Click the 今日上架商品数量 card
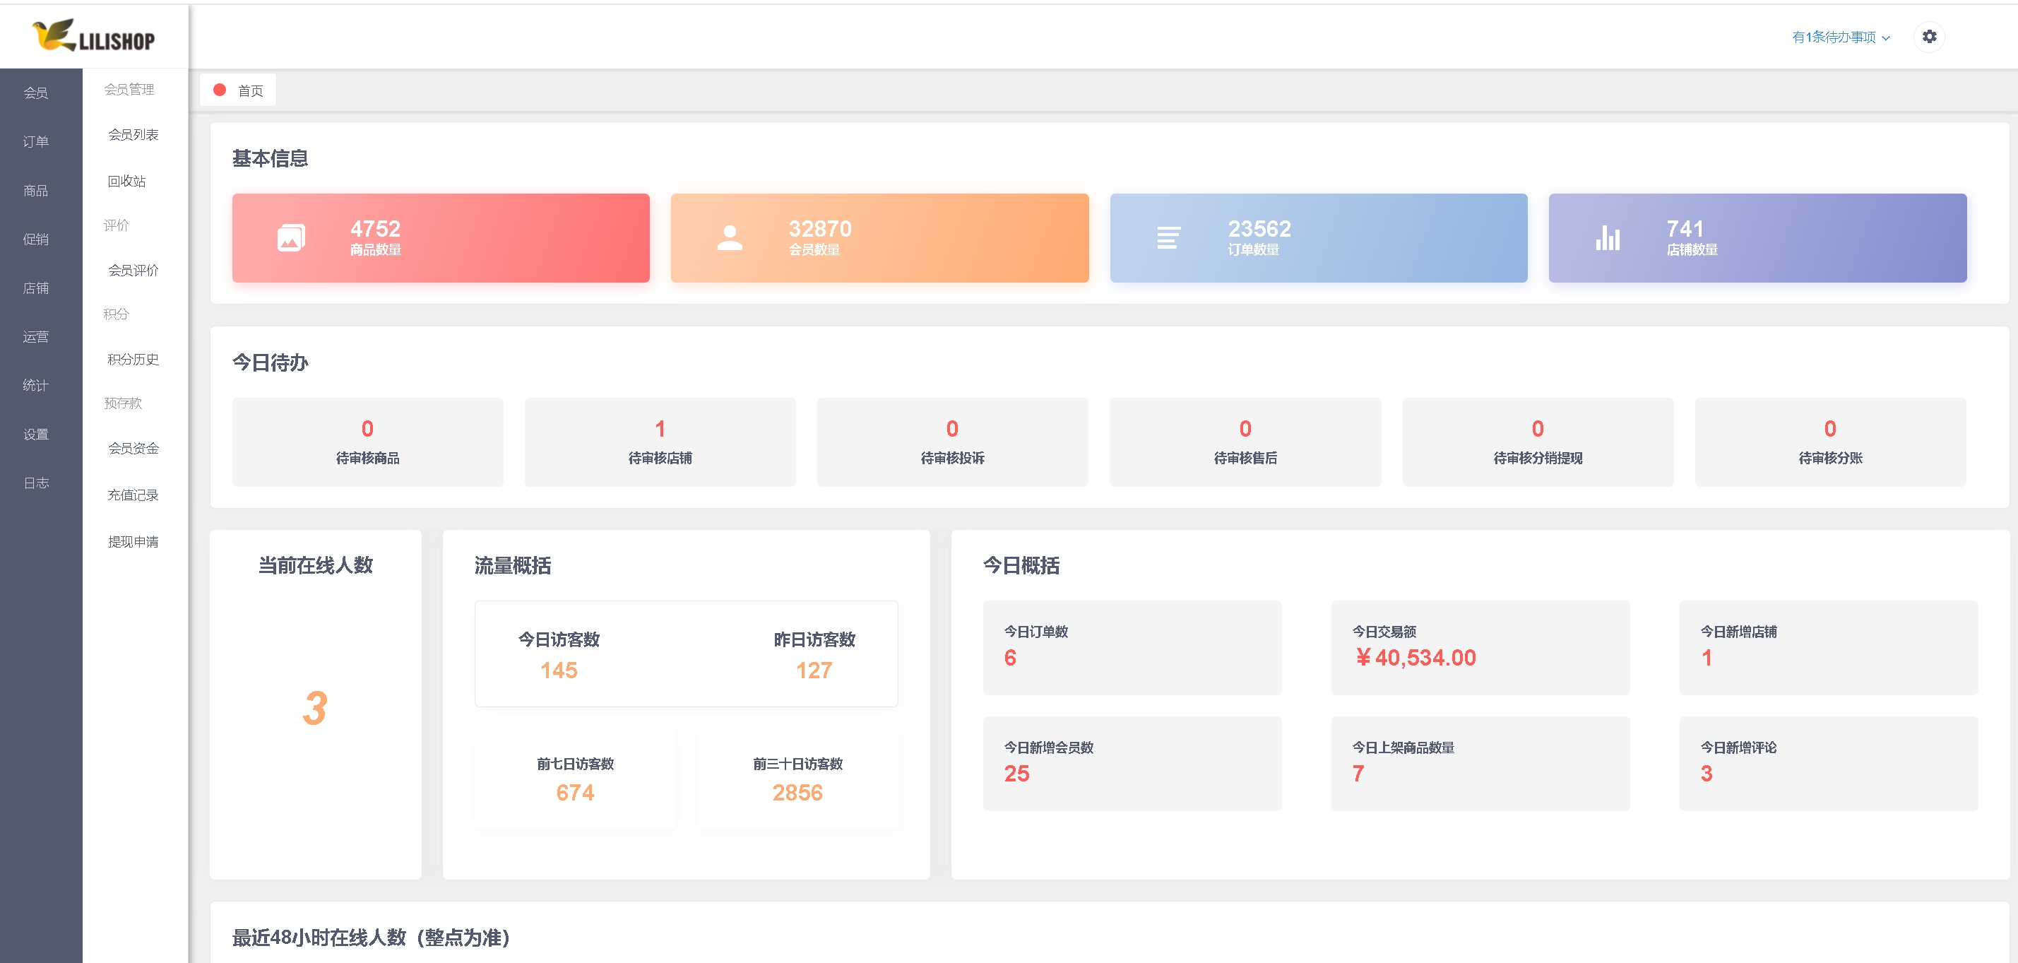The width and height of the screenshot is (2018, 963). (x=1480, y=763)
